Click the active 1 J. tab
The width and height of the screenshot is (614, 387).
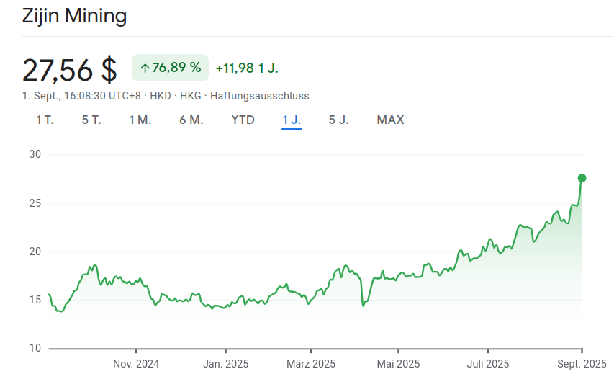point(292,120)
